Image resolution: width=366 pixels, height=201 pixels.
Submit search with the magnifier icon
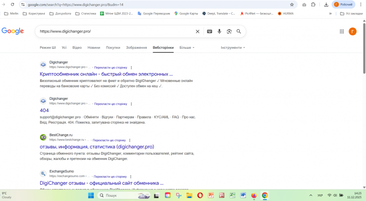click(239, 32)
